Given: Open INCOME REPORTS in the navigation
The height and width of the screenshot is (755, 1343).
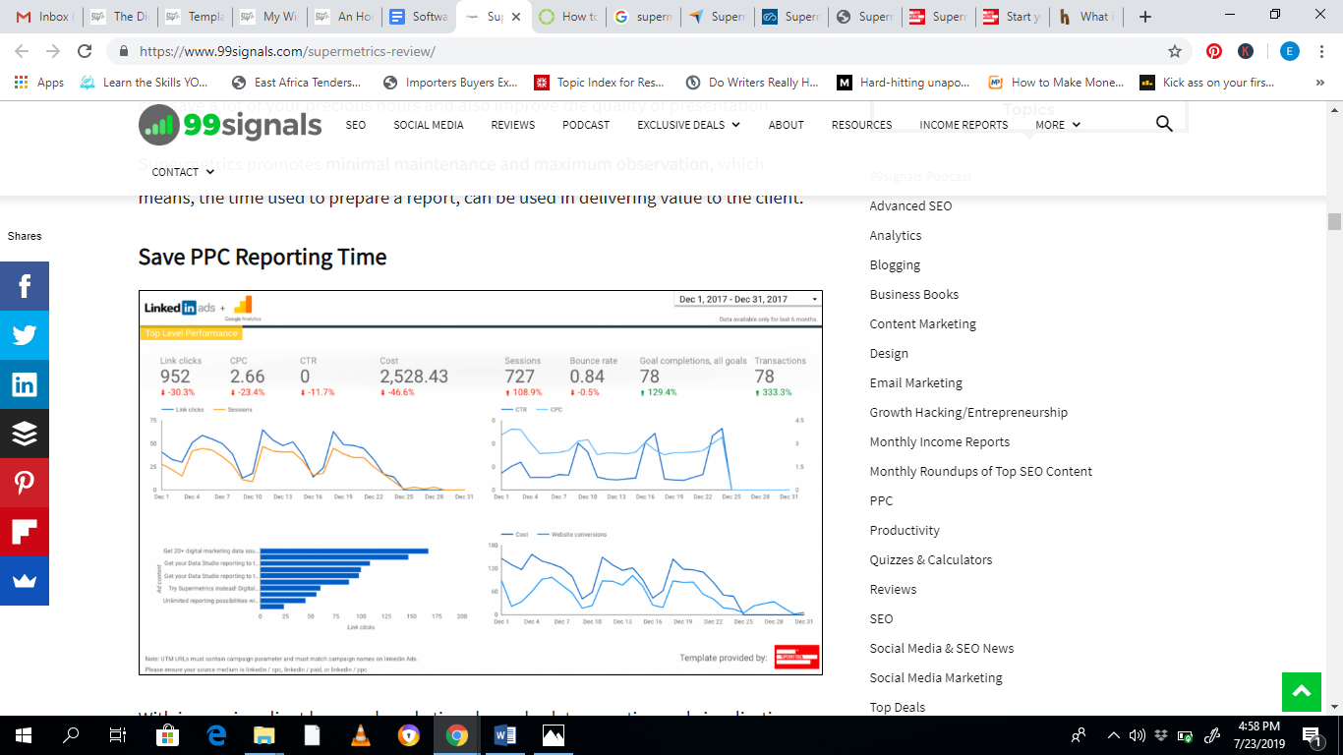Looking at the screenshot, I should (x=964, y=125).
